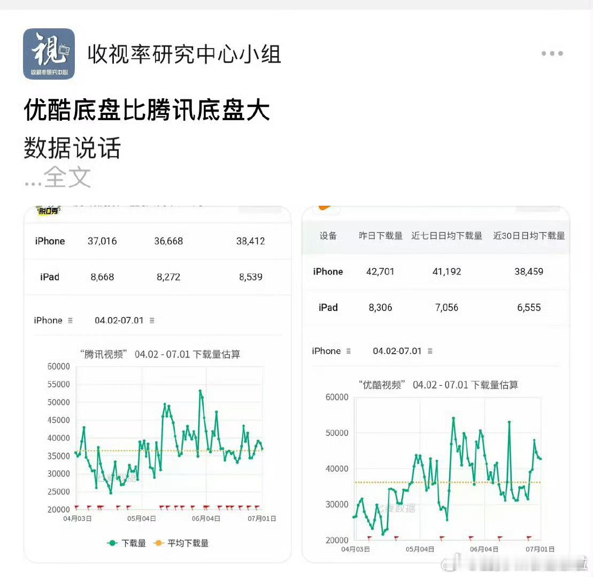Open the three-dot more options menu
Screen dimensions: 593x577
point(552,53)
